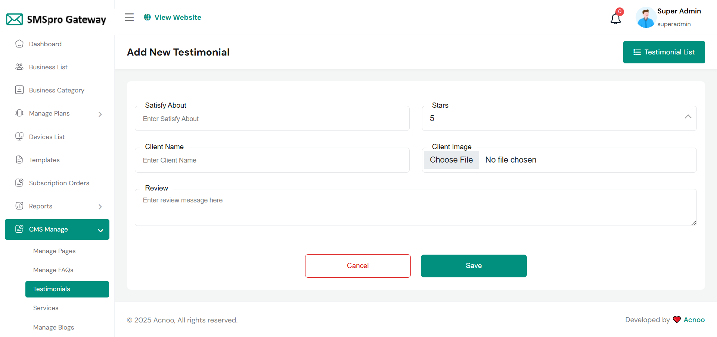Click the Super Admin avatar image

point(646,18)
